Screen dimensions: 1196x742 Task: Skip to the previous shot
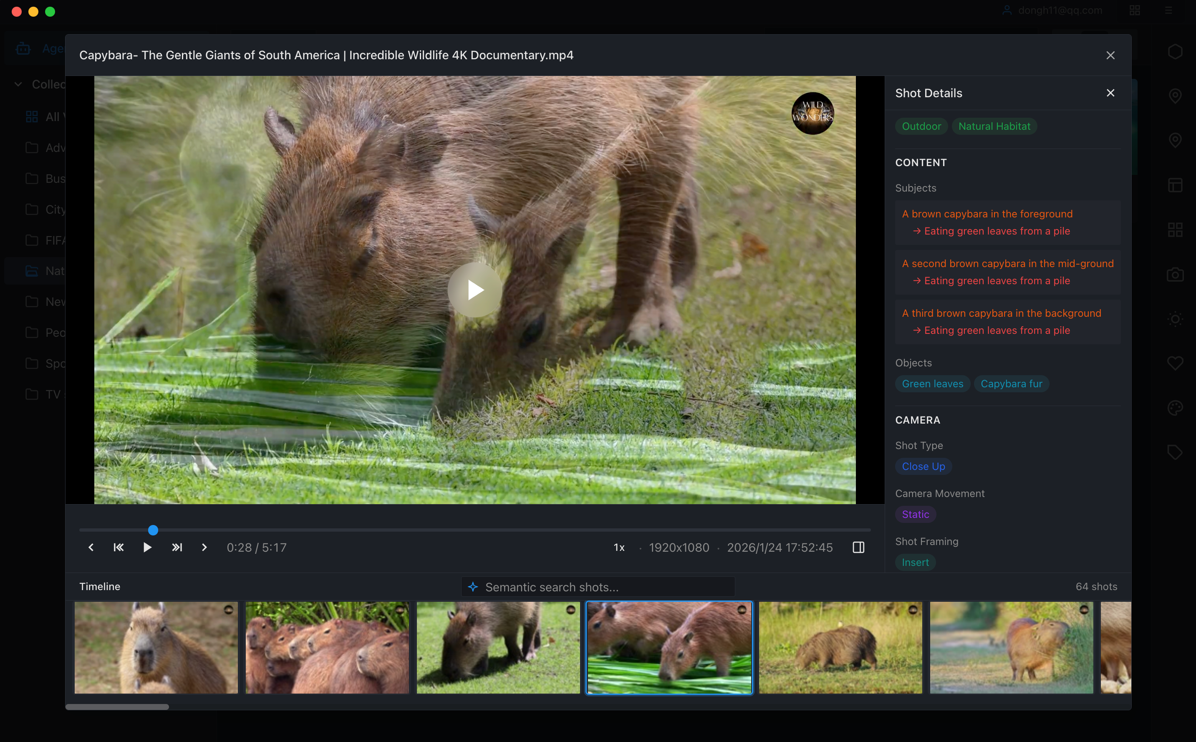[x=119, y=547]
